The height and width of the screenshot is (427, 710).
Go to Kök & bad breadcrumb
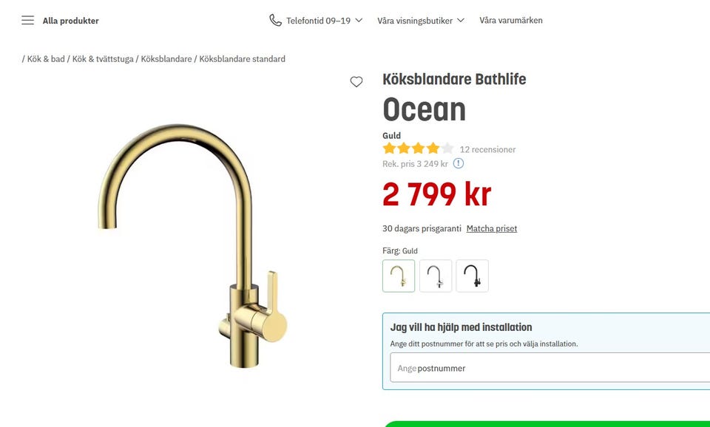46,59
